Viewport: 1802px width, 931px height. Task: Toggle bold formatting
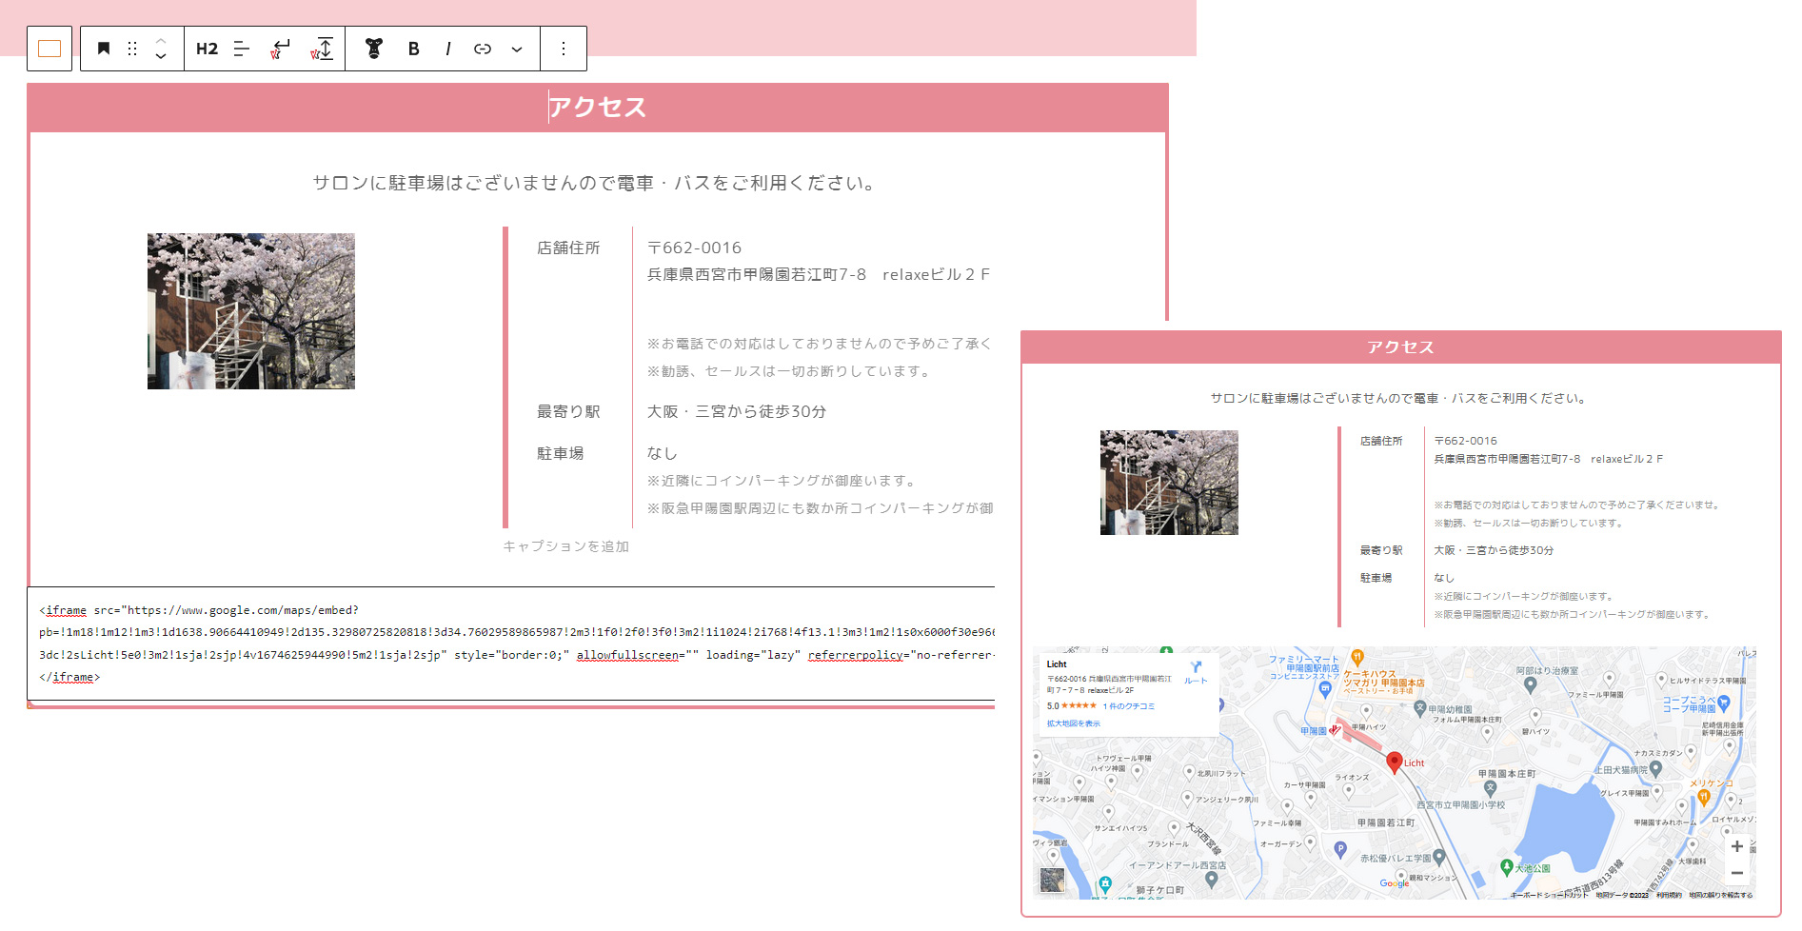tap(413, 49)
